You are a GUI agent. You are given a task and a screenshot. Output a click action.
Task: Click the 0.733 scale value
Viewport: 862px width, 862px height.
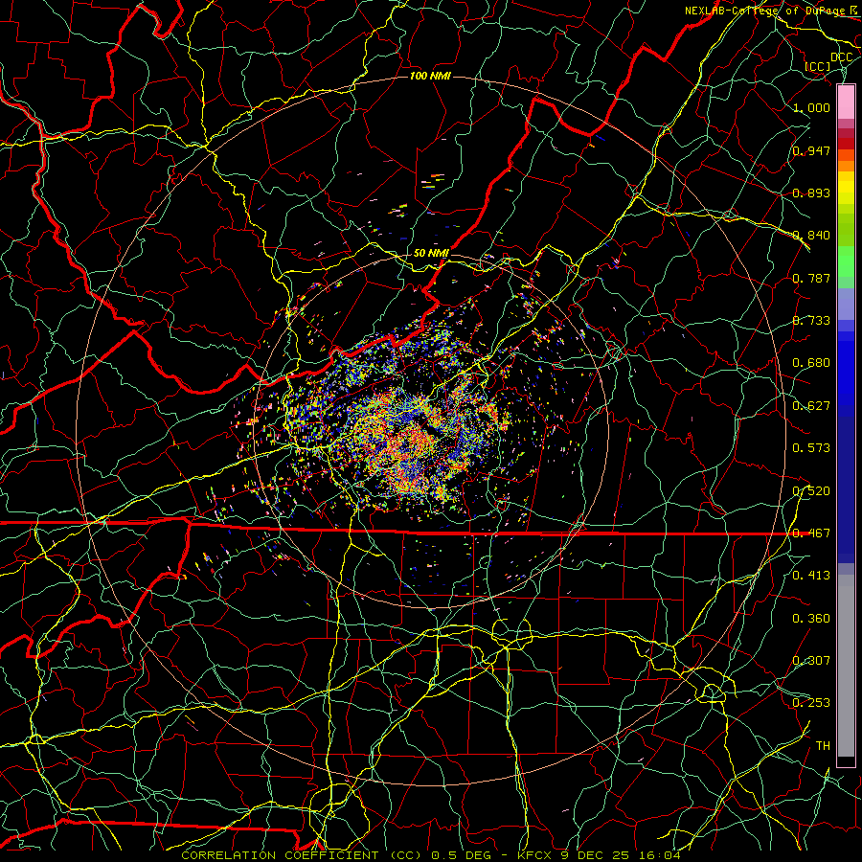811,321
